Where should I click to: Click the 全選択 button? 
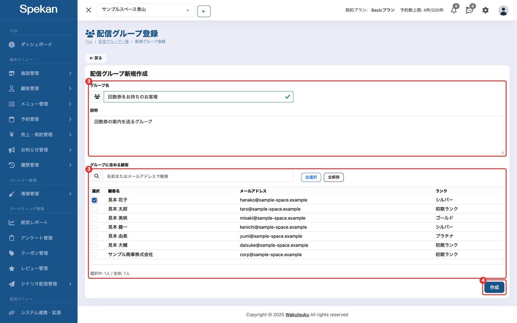click(x=311, y=177)
